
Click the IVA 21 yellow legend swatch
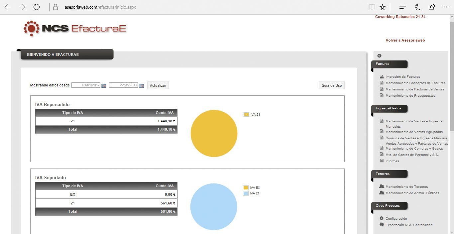pyautogui.click(x=246, y=115)
